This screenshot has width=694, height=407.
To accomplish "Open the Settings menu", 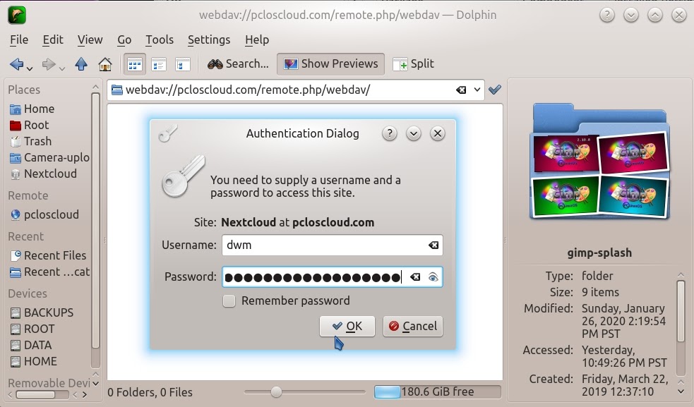I will point(209,40).
